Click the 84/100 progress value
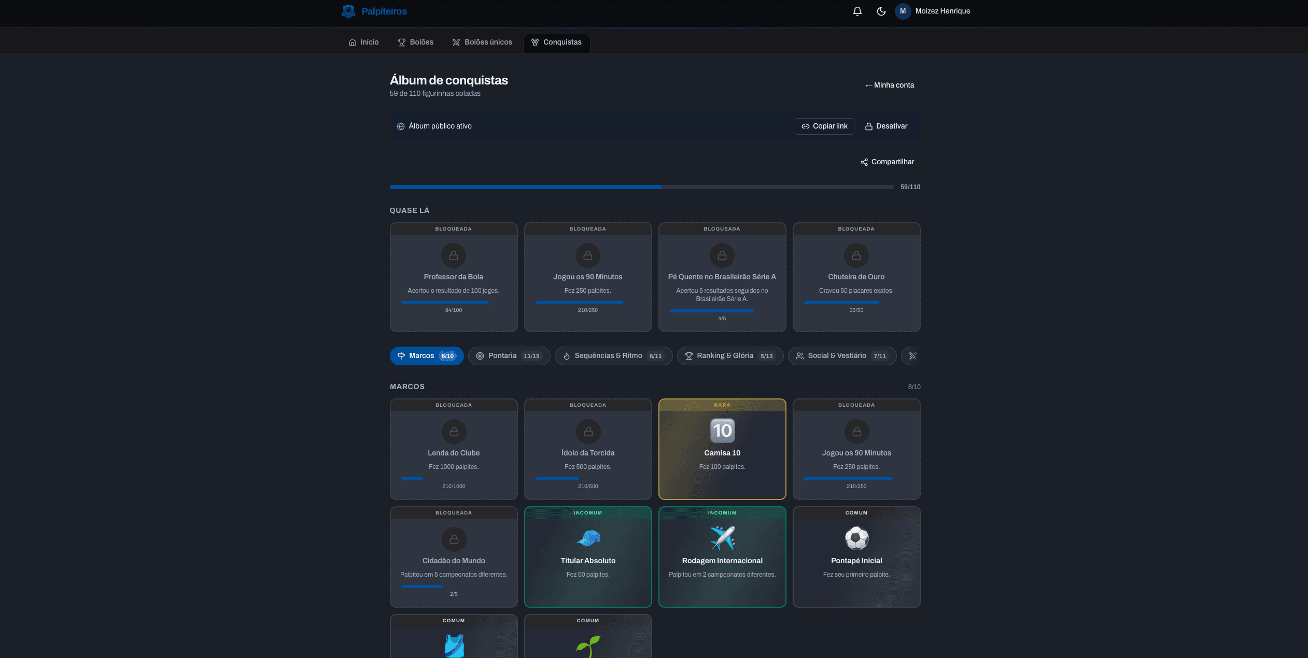1308x658 pixels. (454, 310)
